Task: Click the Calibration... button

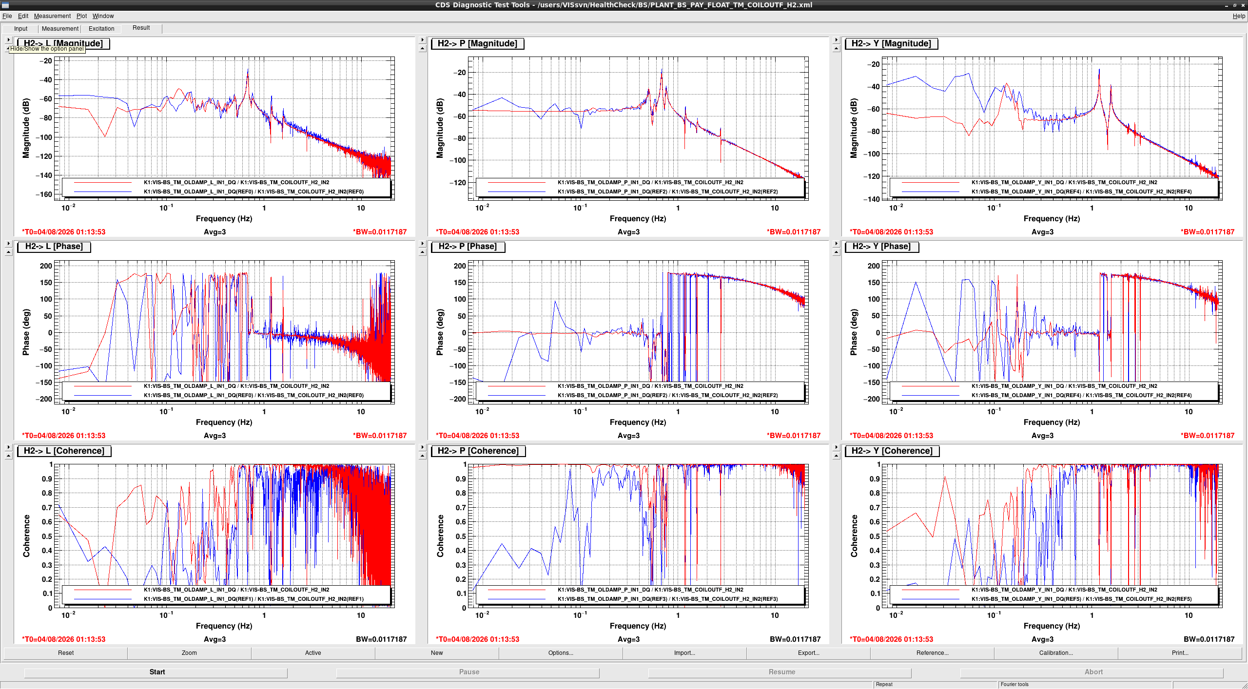Action: click(1056, 653)
